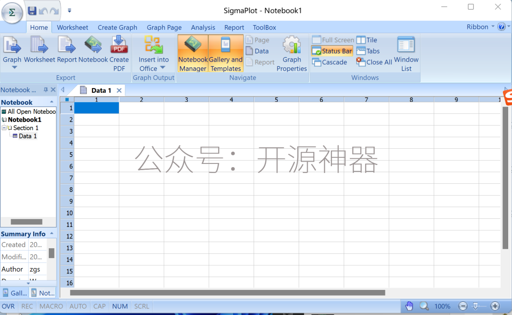The image size is (512, 315).
Task: Click Close All windows
Action: (x=374, y=62)
